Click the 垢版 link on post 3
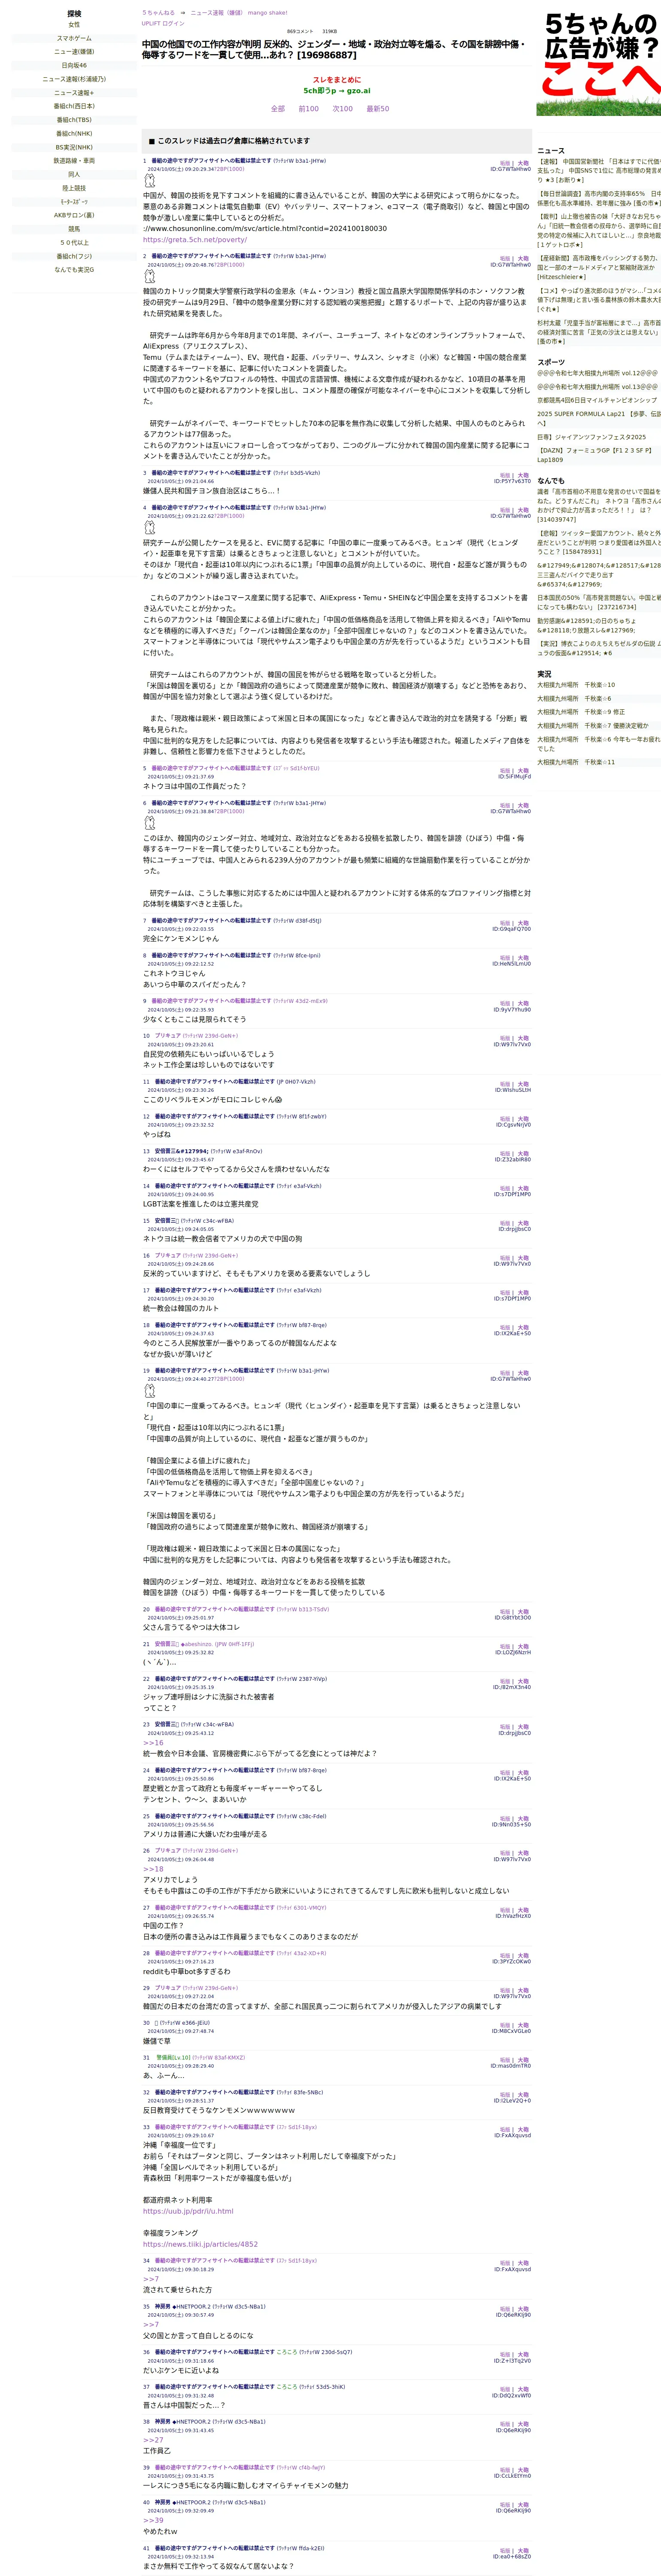This screenshot has height=2576, width=661. pos(505,475)
